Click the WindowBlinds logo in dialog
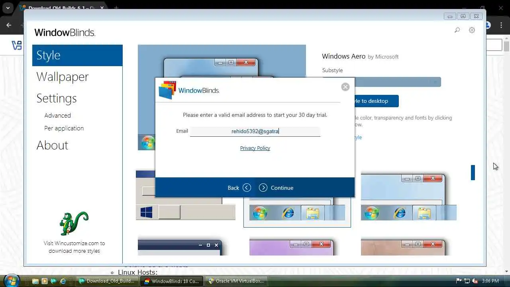The width and height of the screenshot is (510, 287). (189, 90)
